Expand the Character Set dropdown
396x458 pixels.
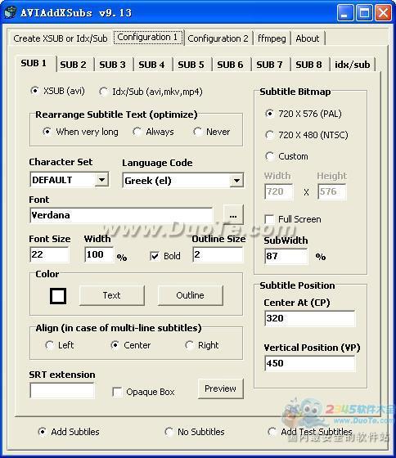coord(101,180)
